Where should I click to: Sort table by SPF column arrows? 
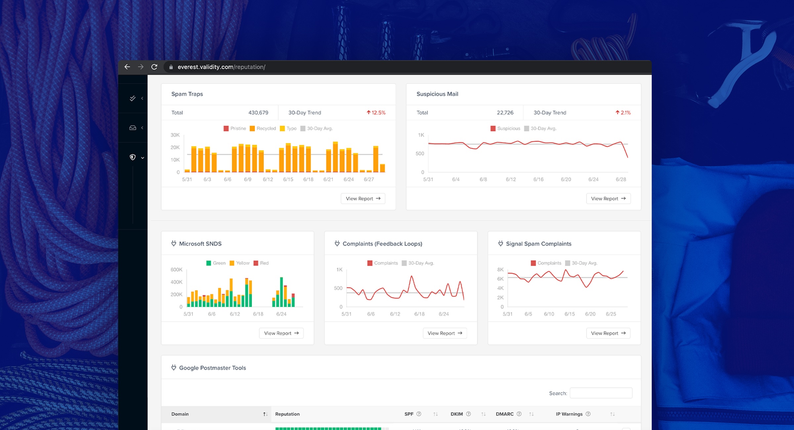point(435,414)
